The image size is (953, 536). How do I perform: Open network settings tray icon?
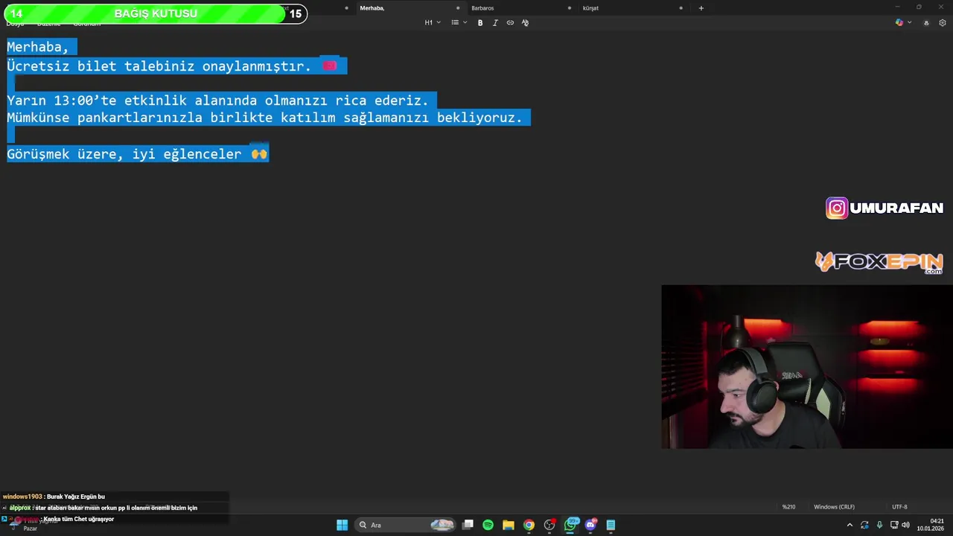[x=894, y=525]
